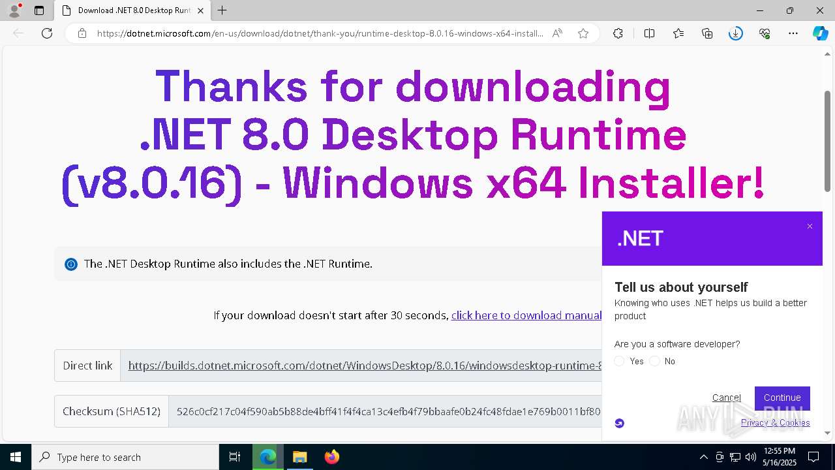Open the network status icon
835x470 pixels.
click(x=735, y=457)
